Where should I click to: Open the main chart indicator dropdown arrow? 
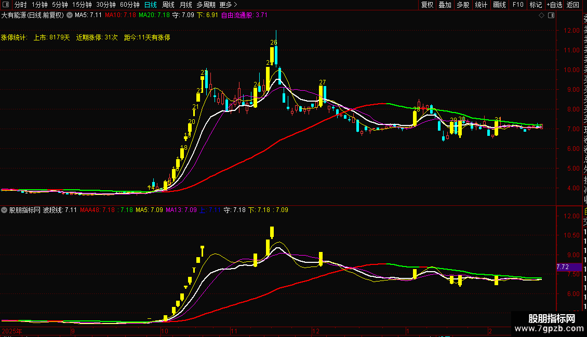tap(70, 16)
